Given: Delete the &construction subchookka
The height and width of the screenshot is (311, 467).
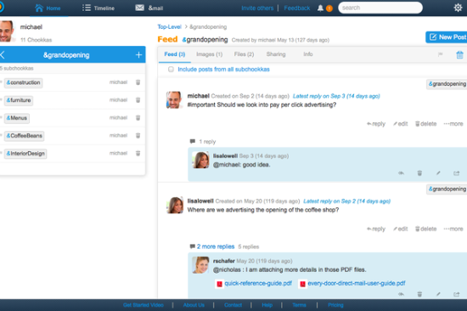Looking at the screenshot, I should point(138,82).
